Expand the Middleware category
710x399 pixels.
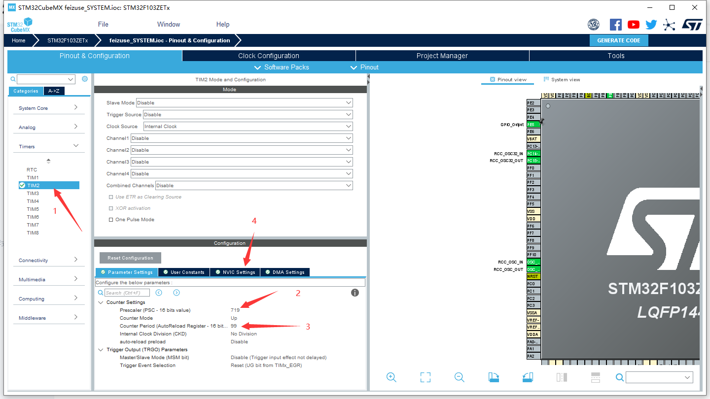tap(48, 318)
